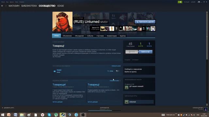209x117 pixels.
Task: Open the comments count icon for Канал
Action: (x=117, y=71)
